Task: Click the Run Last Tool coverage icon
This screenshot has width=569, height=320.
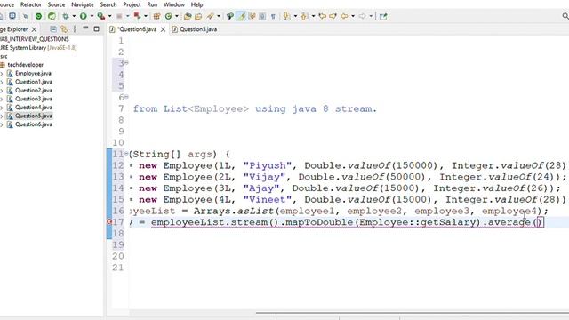Action: point(101,16)
